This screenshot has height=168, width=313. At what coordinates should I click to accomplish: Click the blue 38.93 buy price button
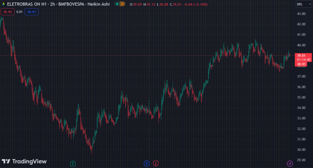(x=31, y=12)
